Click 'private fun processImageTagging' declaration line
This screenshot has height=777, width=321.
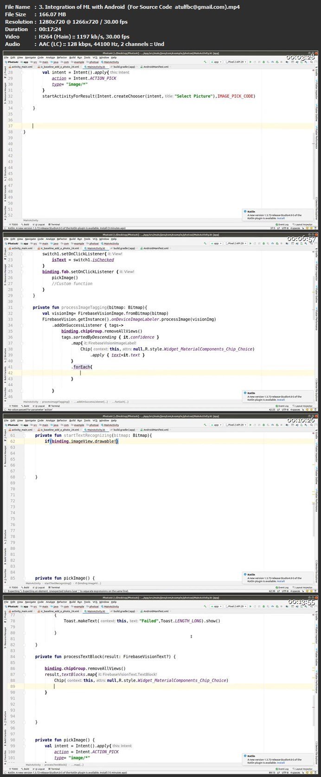click(90, 307)
